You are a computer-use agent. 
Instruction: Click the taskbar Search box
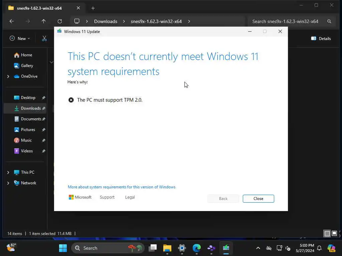click(x=108, y=248)
